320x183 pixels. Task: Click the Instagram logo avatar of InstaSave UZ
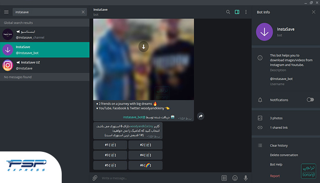[8, 65]
